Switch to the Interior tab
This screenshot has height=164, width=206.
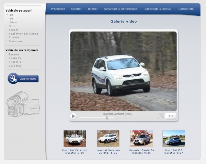(93, 9)
